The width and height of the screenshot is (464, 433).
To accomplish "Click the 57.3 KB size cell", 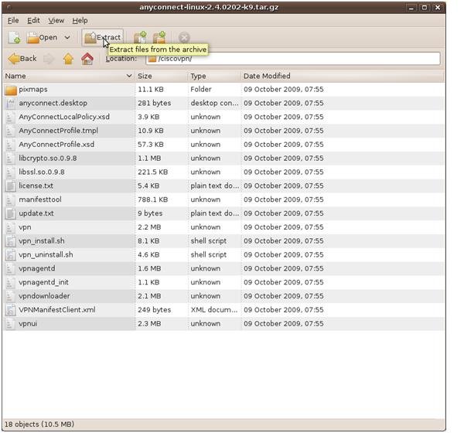I will pyautogui.click(x=151, y=145).
